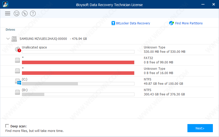Image resolution: width=219 pixels, height=137 pixels.
Task: Click the Unallocated space partition icon
Action: 18,49
